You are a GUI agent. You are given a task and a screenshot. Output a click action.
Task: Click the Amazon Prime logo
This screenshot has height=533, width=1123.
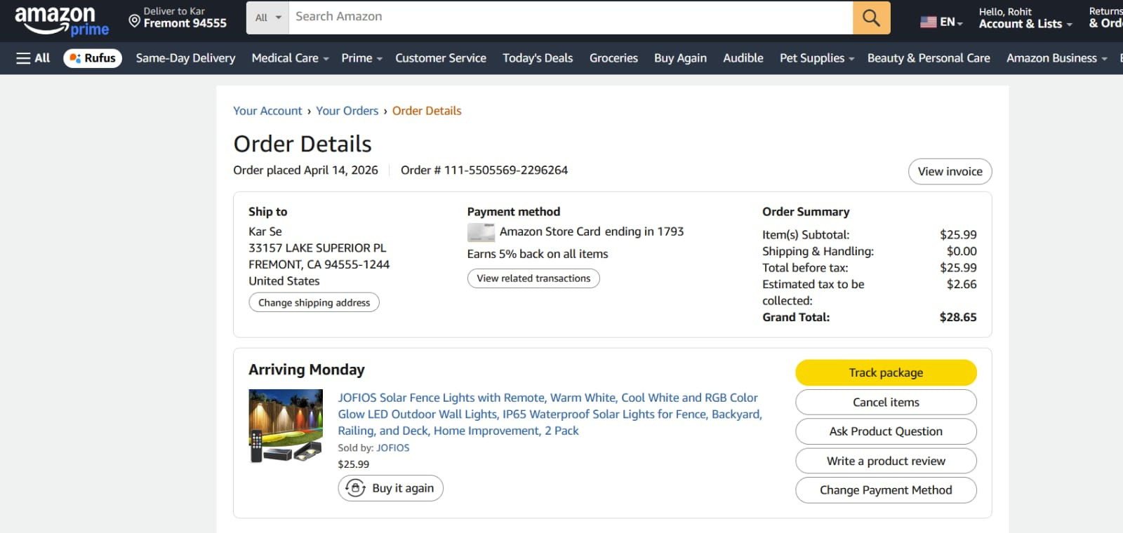coord(61,20)
